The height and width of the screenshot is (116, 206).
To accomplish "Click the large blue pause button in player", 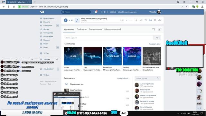I will click(66, 20).
